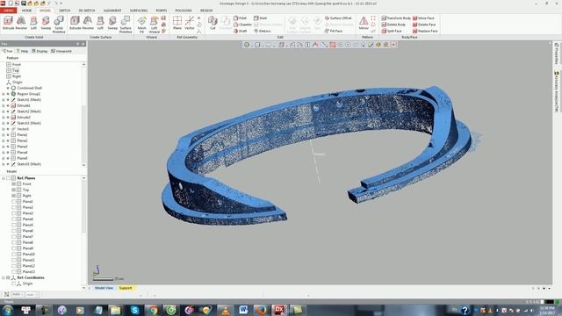Collapse the Ref. Planes node in Model tree
Screen dimensions: 562x316
point(4,178)
